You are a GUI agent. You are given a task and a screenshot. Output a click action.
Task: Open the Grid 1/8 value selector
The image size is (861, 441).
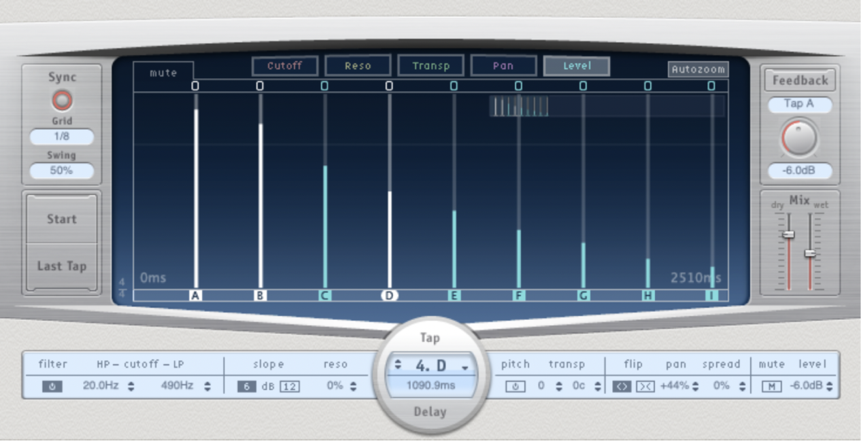pos(61,137)
